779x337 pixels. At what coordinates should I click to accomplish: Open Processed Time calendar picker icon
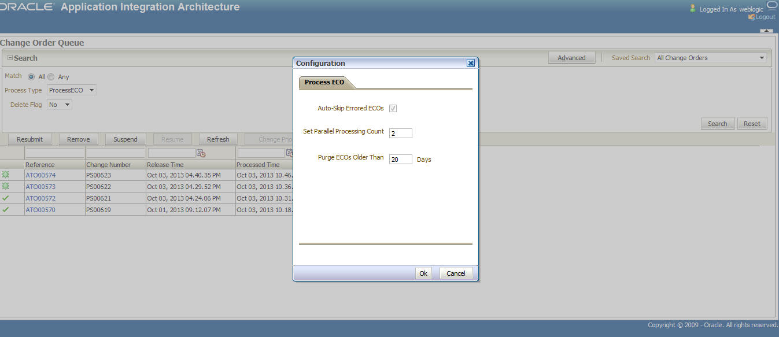click(x=290, y=153)
